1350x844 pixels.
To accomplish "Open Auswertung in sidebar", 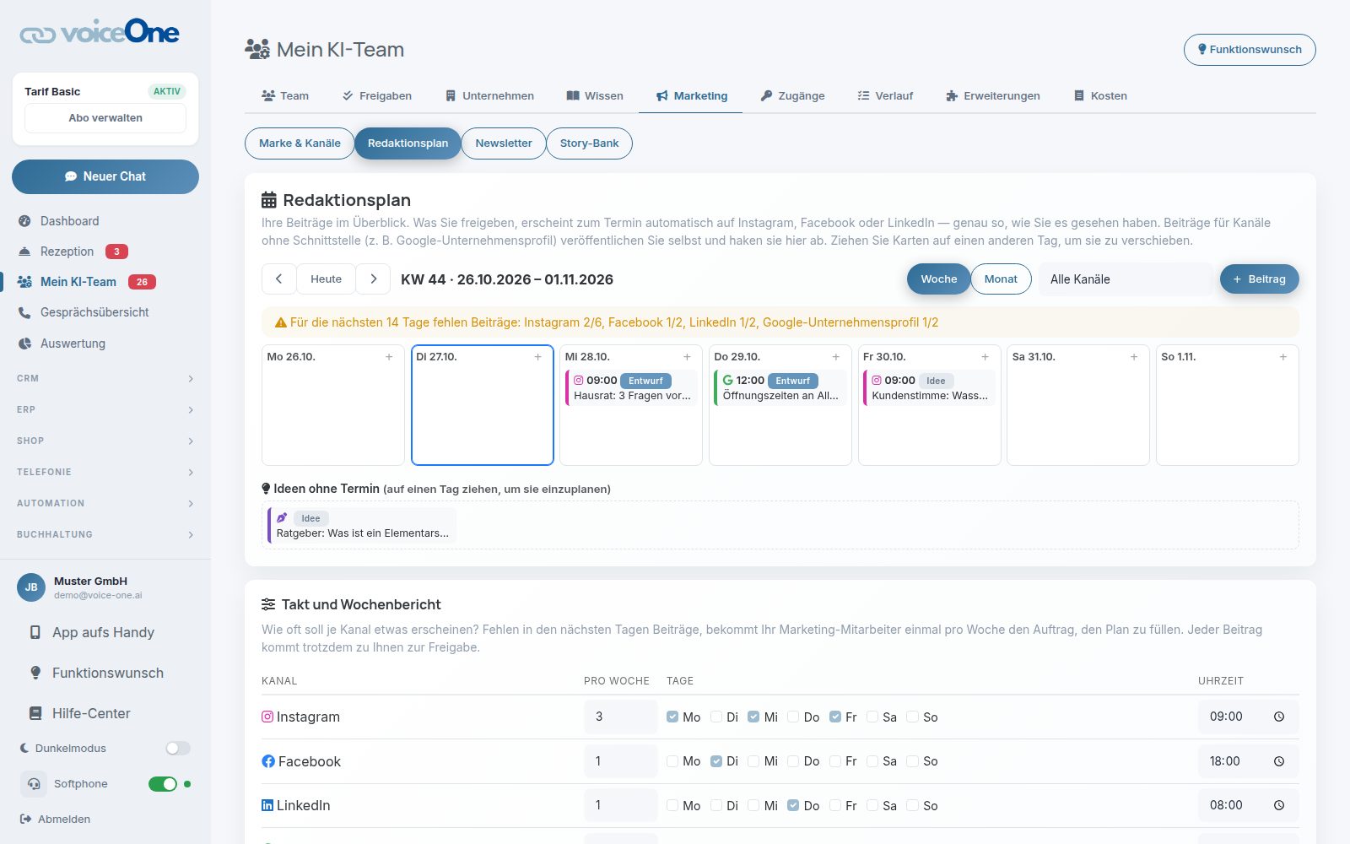I will 62,344.
